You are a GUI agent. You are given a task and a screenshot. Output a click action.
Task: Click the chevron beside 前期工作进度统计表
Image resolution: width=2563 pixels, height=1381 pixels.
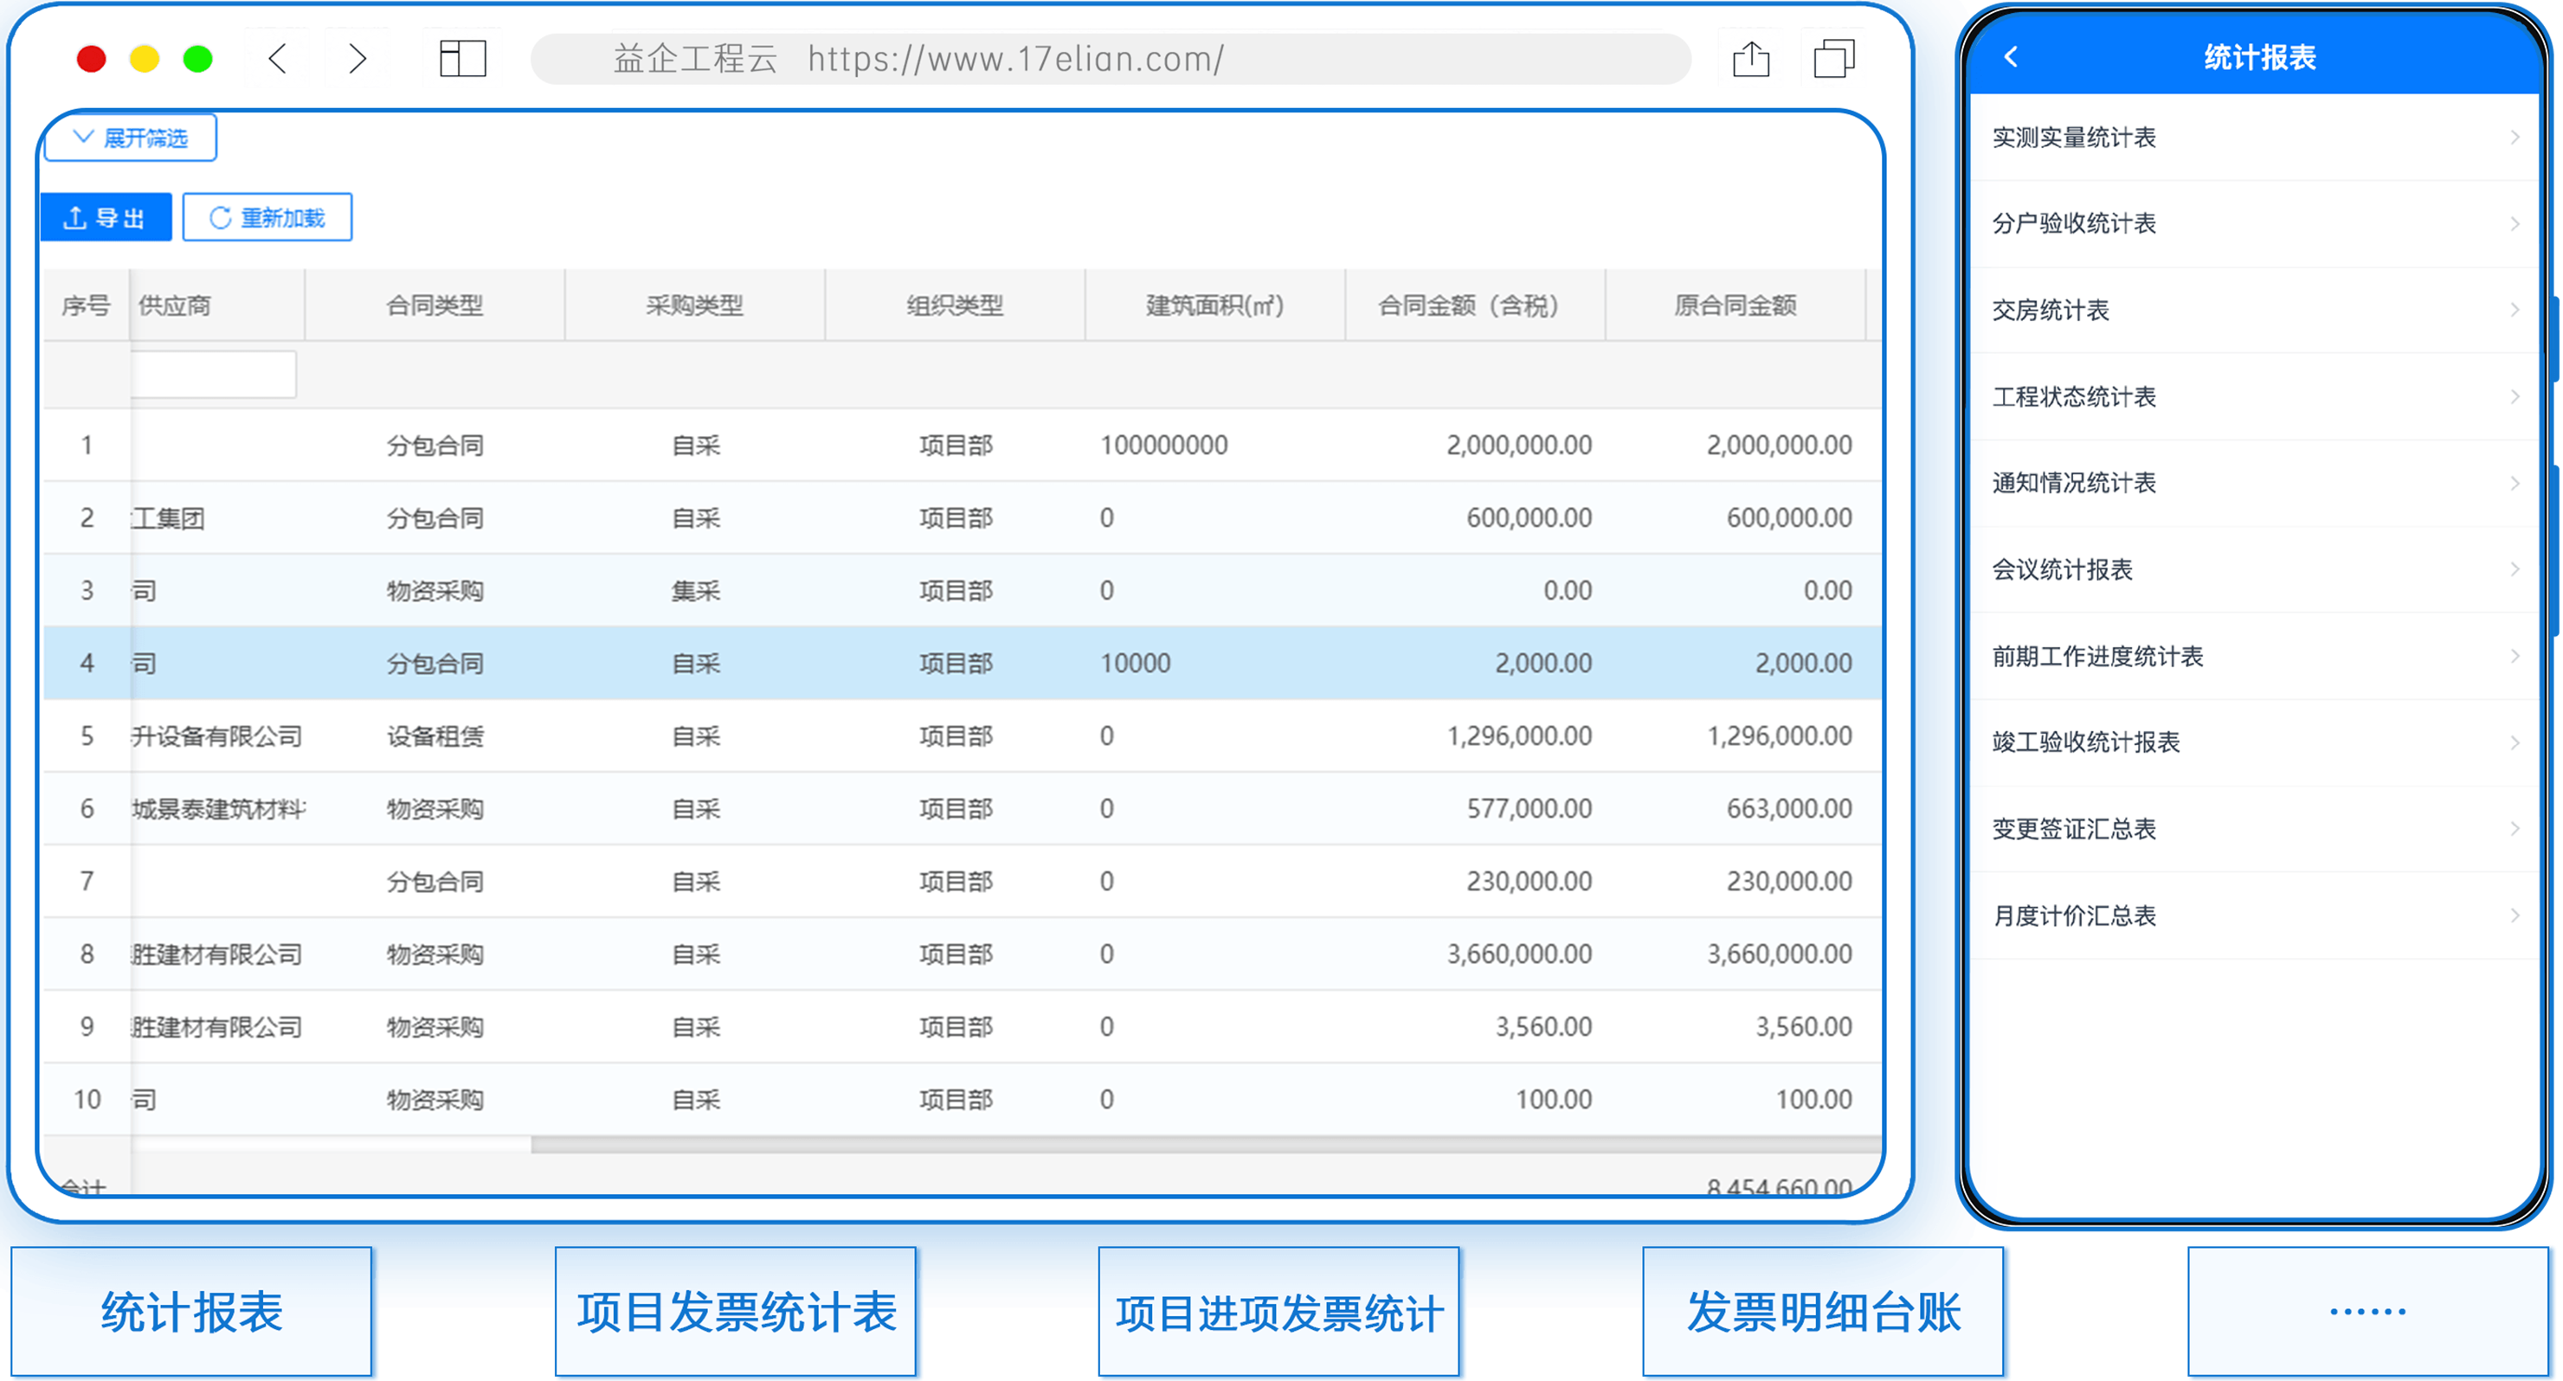pyautogui.click(x=2515, y=656)
